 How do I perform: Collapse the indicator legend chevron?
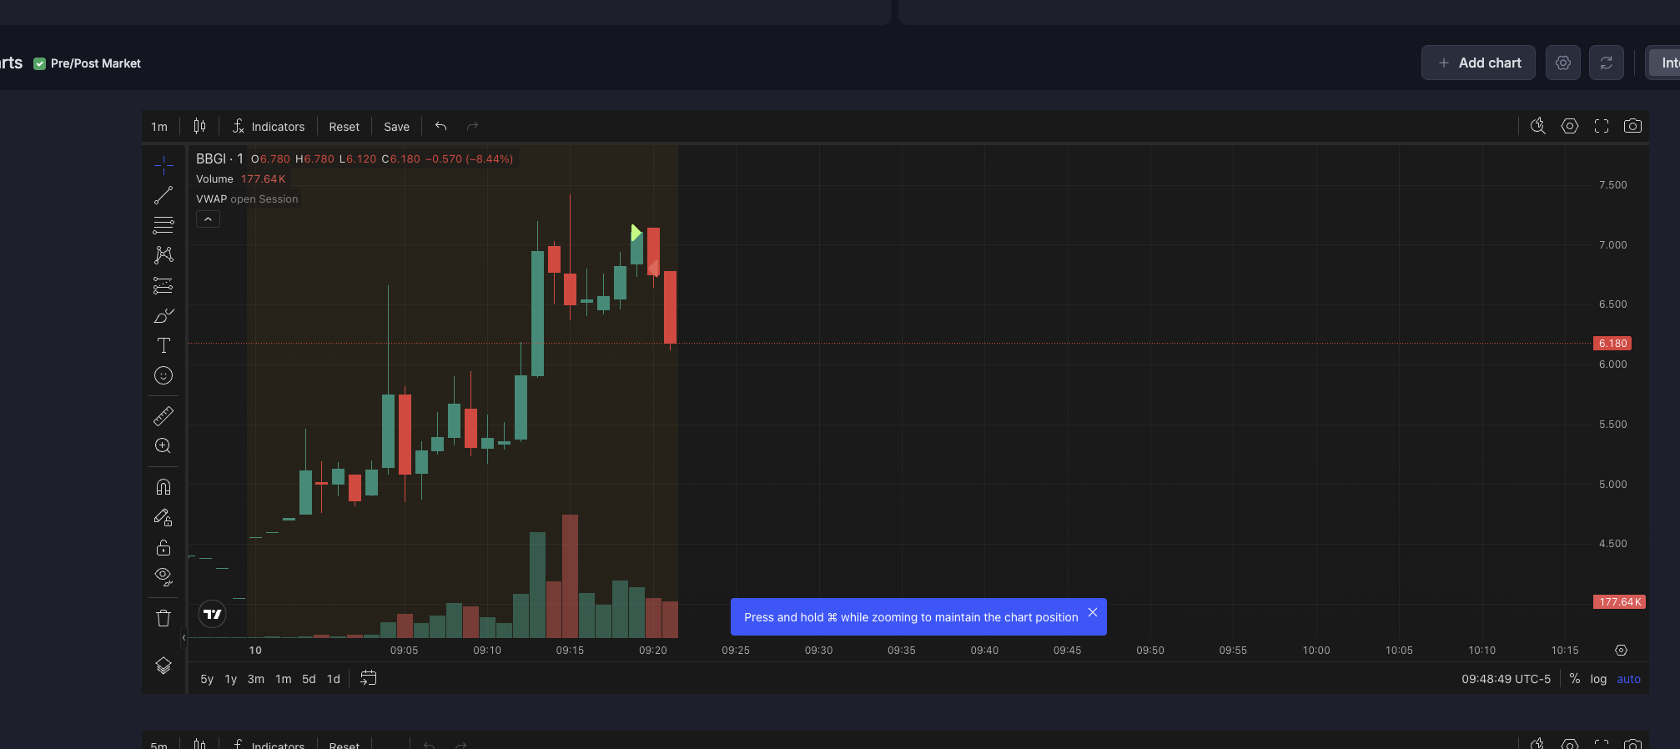[x=208, y=219]
